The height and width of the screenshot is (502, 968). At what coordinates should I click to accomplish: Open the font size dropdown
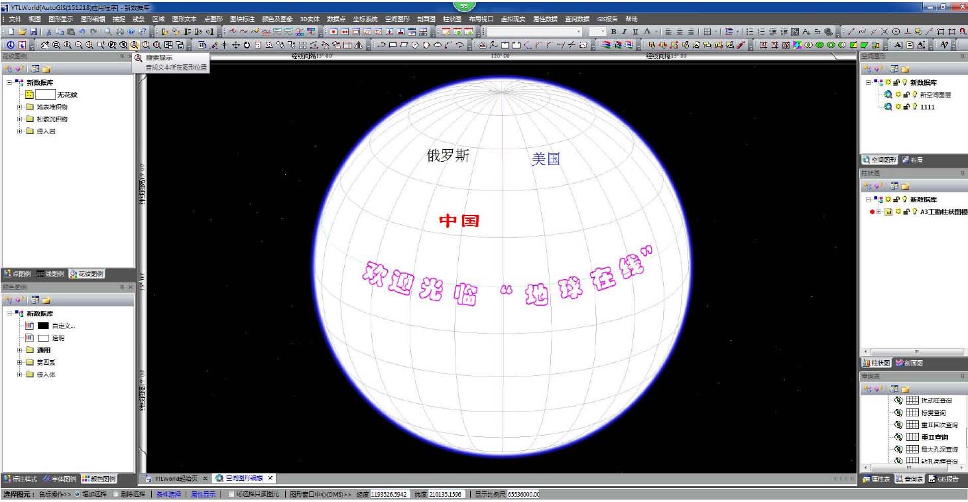coord(603,31)
